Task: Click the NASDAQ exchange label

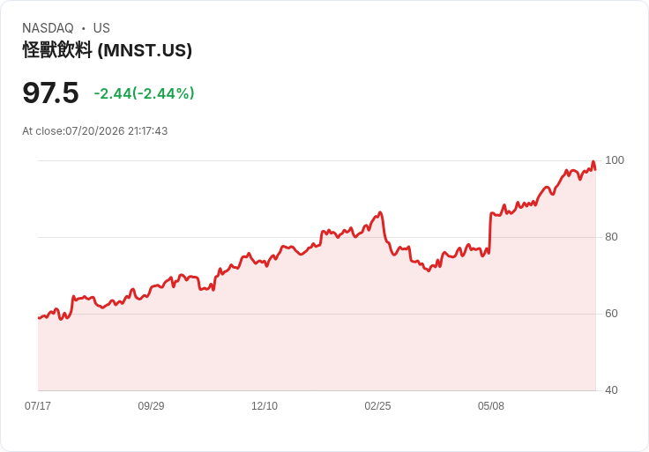Action: (48, 28)
